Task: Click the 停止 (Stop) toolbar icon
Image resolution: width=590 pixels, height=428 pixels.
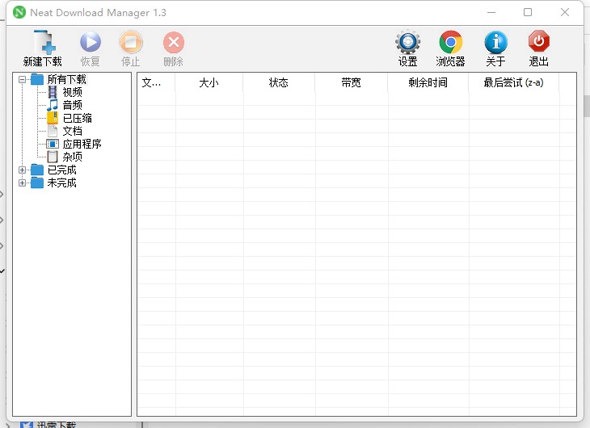Action: coord(131,42)
